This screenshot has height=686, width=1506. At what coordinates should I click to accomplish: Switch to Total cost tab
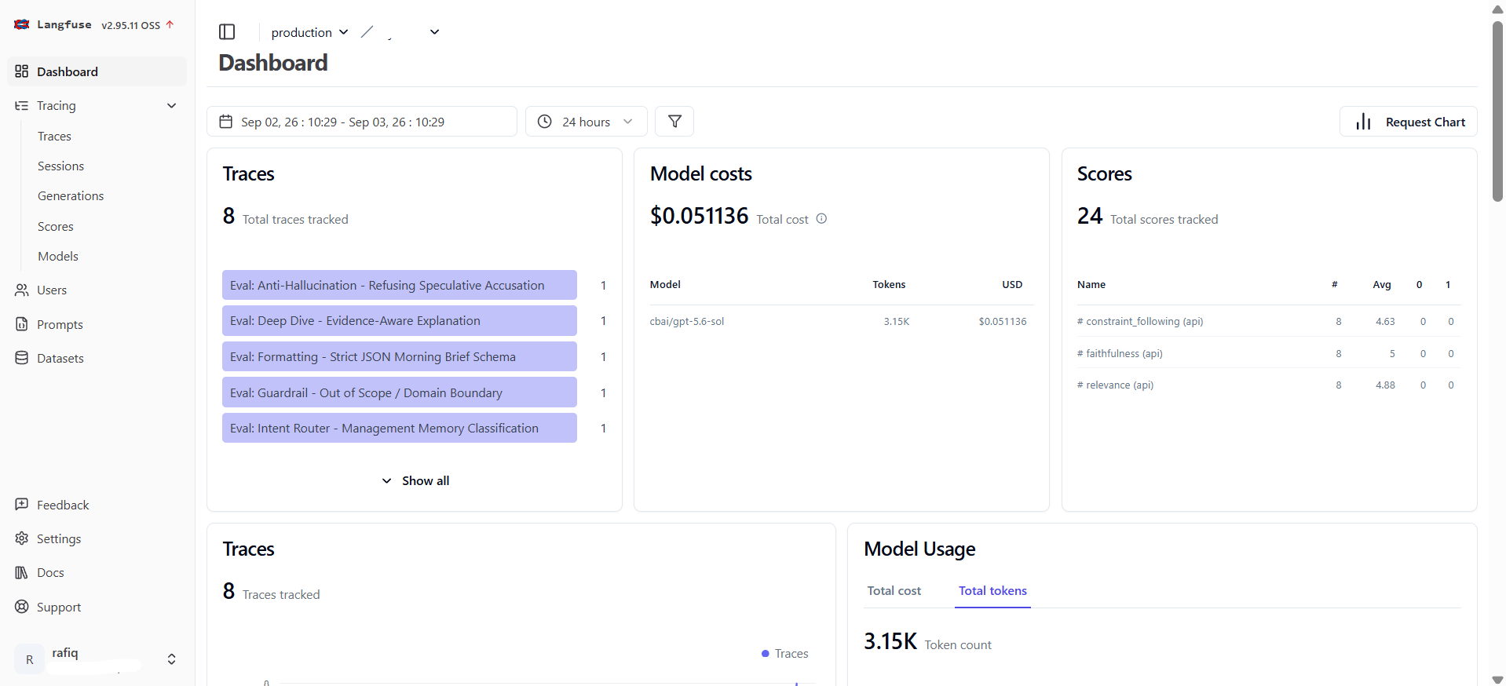pyautogui.click(x=894, y=591)
